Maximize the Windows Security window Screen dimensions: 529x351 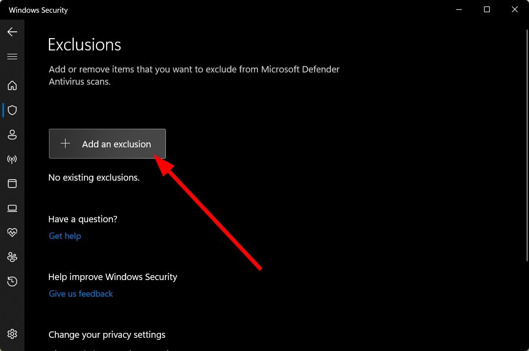coord(487,9)
